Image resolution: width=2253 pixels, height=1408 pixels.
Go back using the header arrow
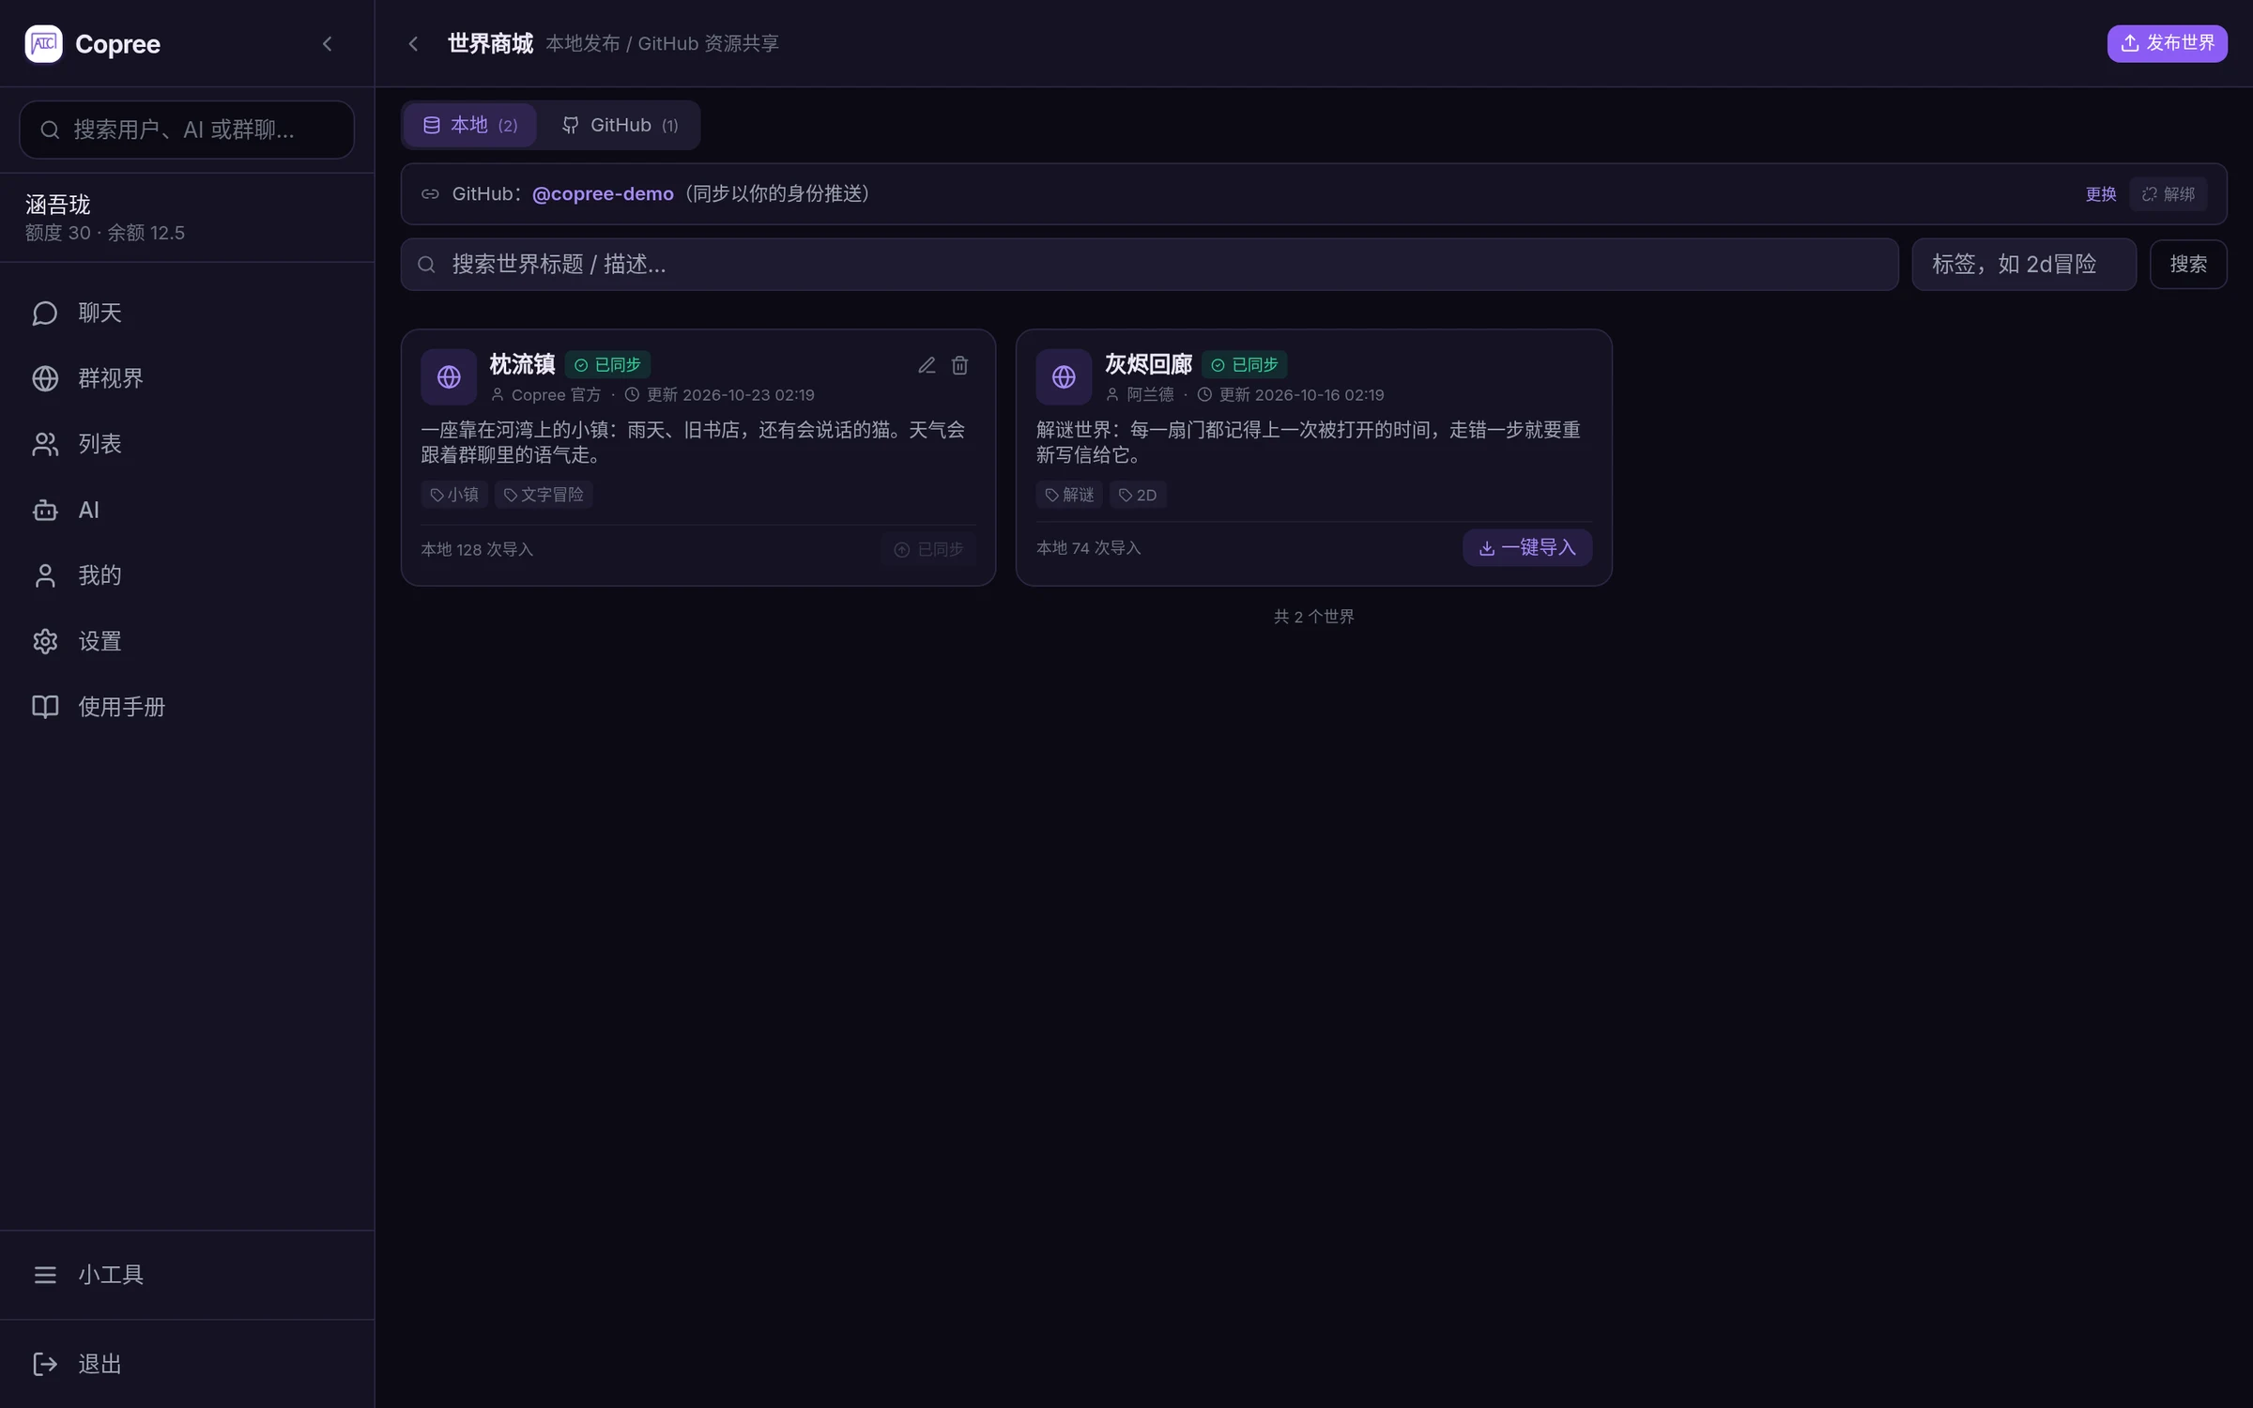[413, 43]
